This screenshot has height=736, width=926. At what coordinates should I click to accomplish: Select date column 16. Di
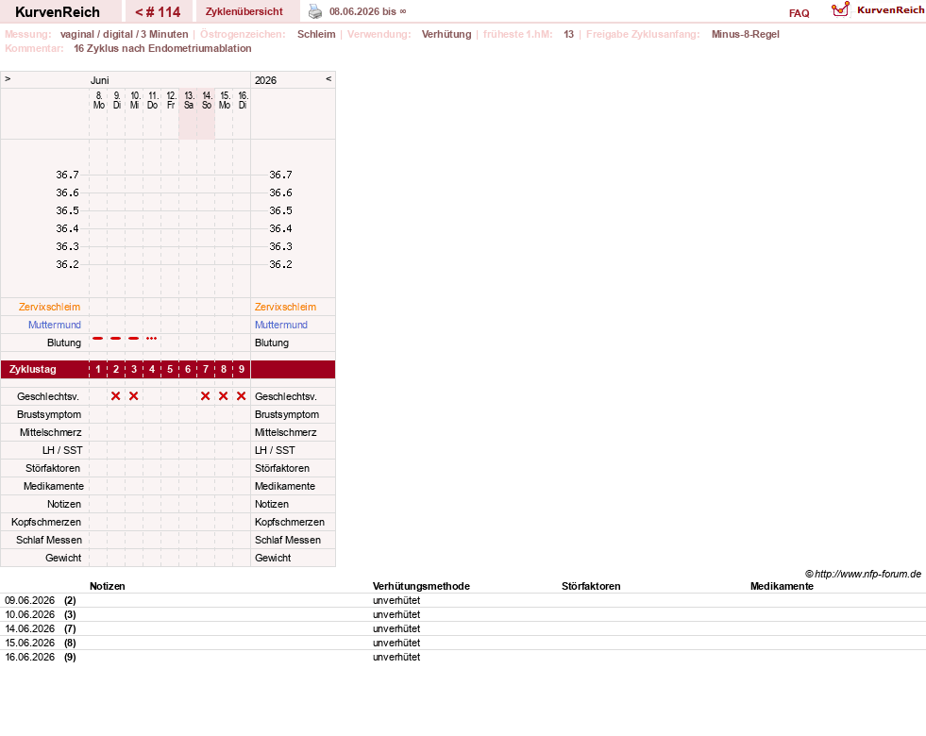click(x=243, y=100)
